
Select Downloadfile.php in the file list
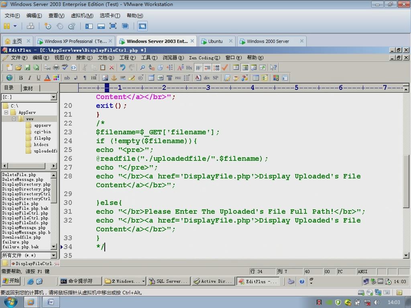coord(22,237)
